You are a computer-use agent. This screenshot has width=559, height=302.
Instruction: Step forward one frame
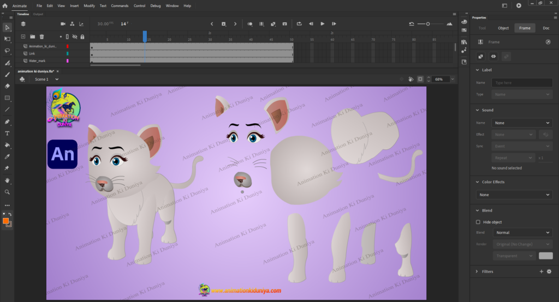tap(334, 24)
